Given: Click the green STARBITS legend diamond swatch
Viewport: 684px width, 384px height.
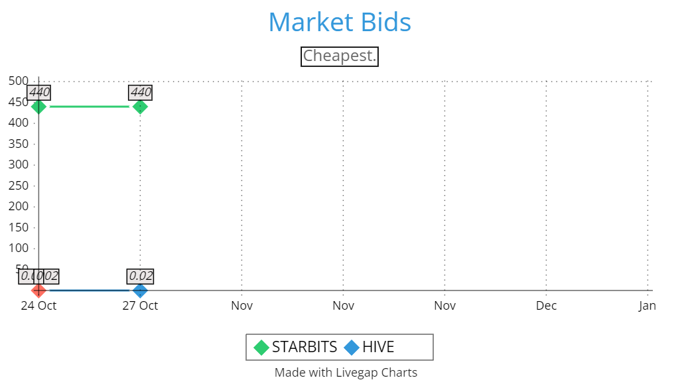Looking at the screenshot, I should 261,348.
